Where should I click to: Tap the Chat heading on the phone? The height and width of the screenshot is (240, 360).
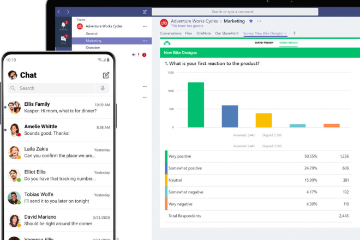pos(28,75)
